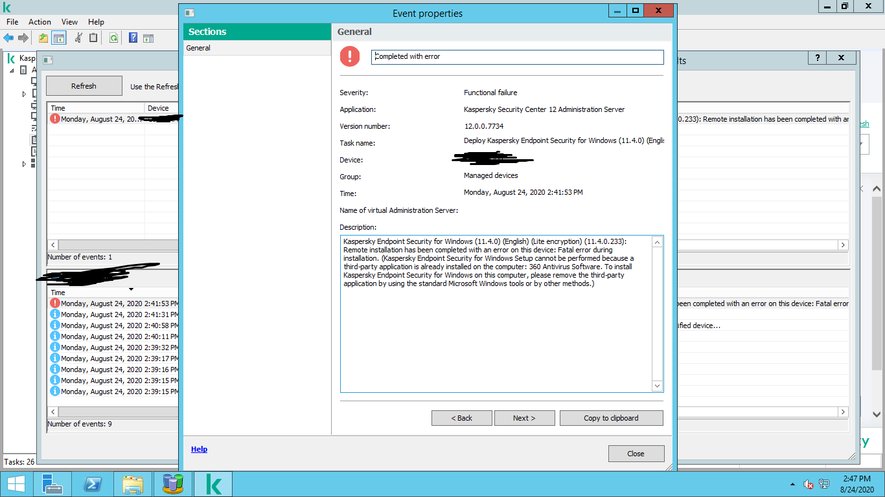Screen dimensions: 885x497
Task: Click the blue Help question mark icon
Action: 133,38
